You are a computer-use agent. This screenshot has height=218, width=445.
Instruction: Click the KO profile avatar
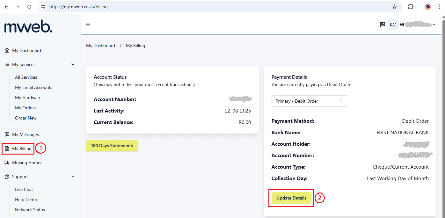pyautogui.click(x=393, y=24)
